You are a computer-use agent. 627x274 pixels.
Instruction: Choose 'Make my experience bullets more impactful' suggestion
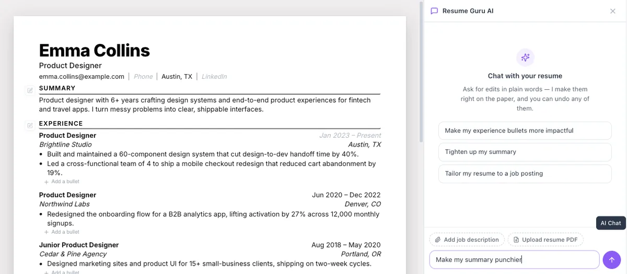coord(525,130)
